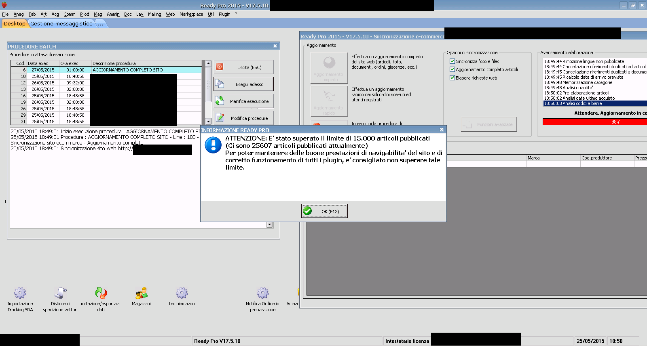
Task: Click the red Uscita (ESC) icon
Action: (x=220, y=67)
